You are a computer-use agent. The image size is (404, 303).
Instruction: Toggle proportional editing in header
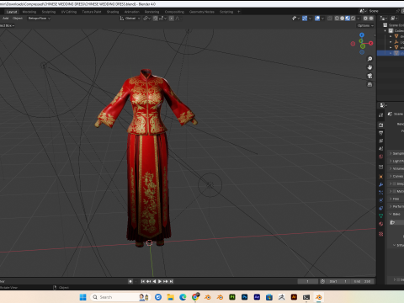pyautogui.click(x=172, y=19)
